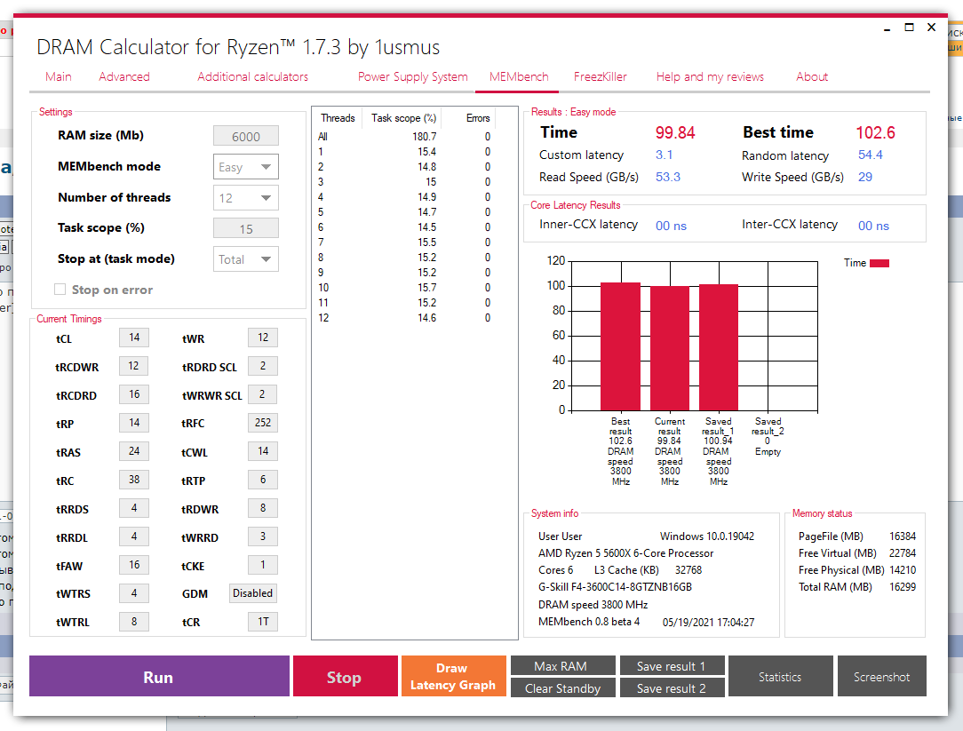Click the Total RAM (MB) value

[x=903, y=586]
